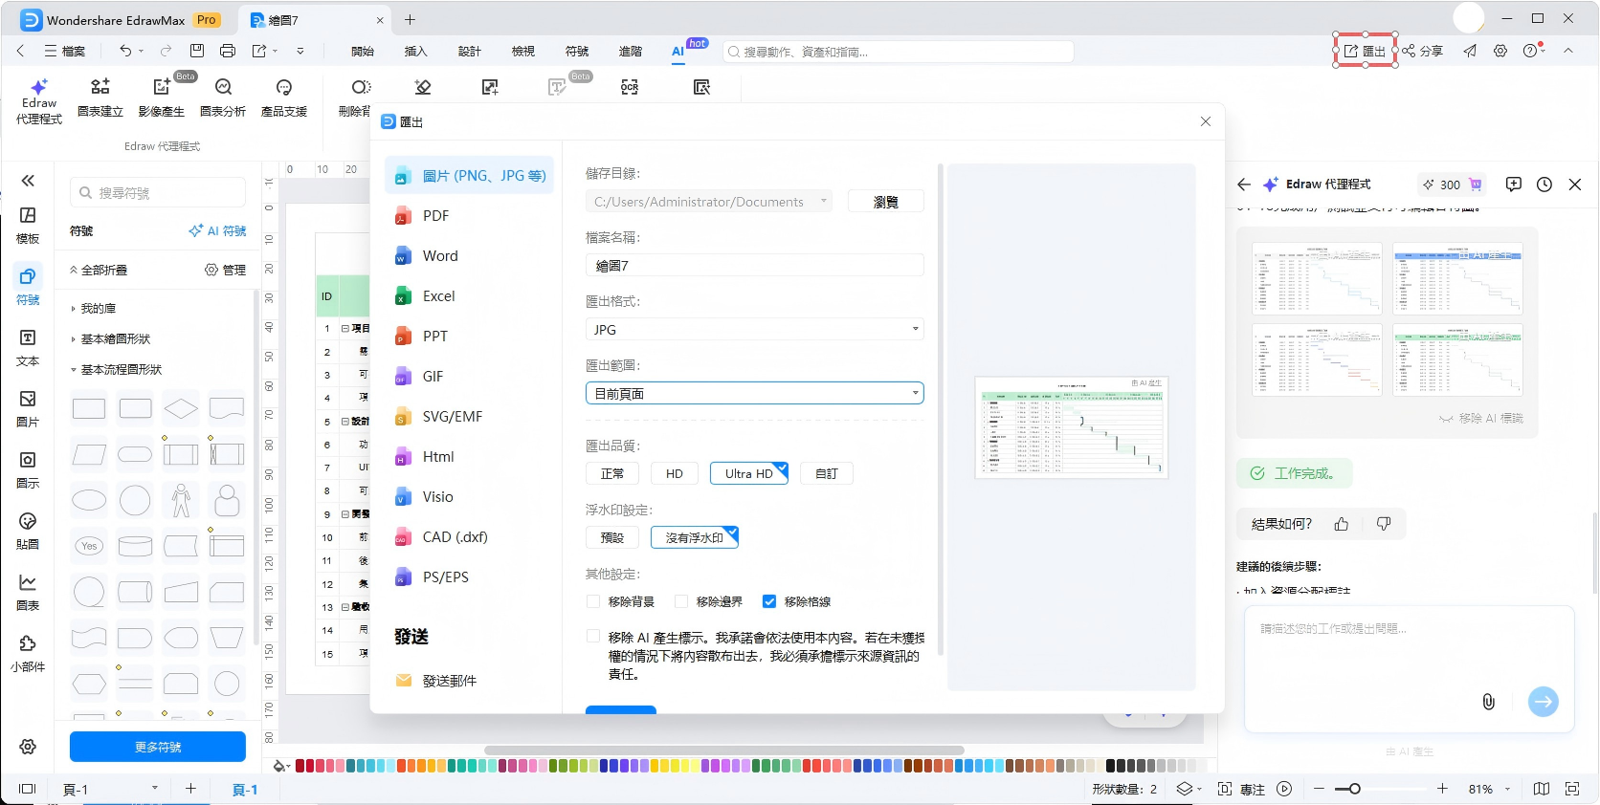Click the 瀏覽 browse button

886,202
